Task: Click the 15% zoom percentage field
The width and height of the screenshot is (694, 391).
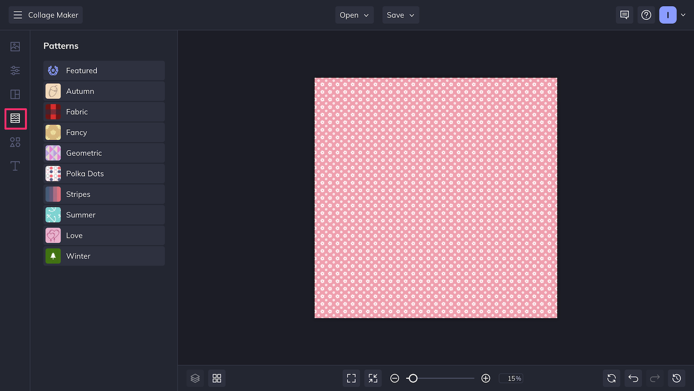Action: [511, 378]
